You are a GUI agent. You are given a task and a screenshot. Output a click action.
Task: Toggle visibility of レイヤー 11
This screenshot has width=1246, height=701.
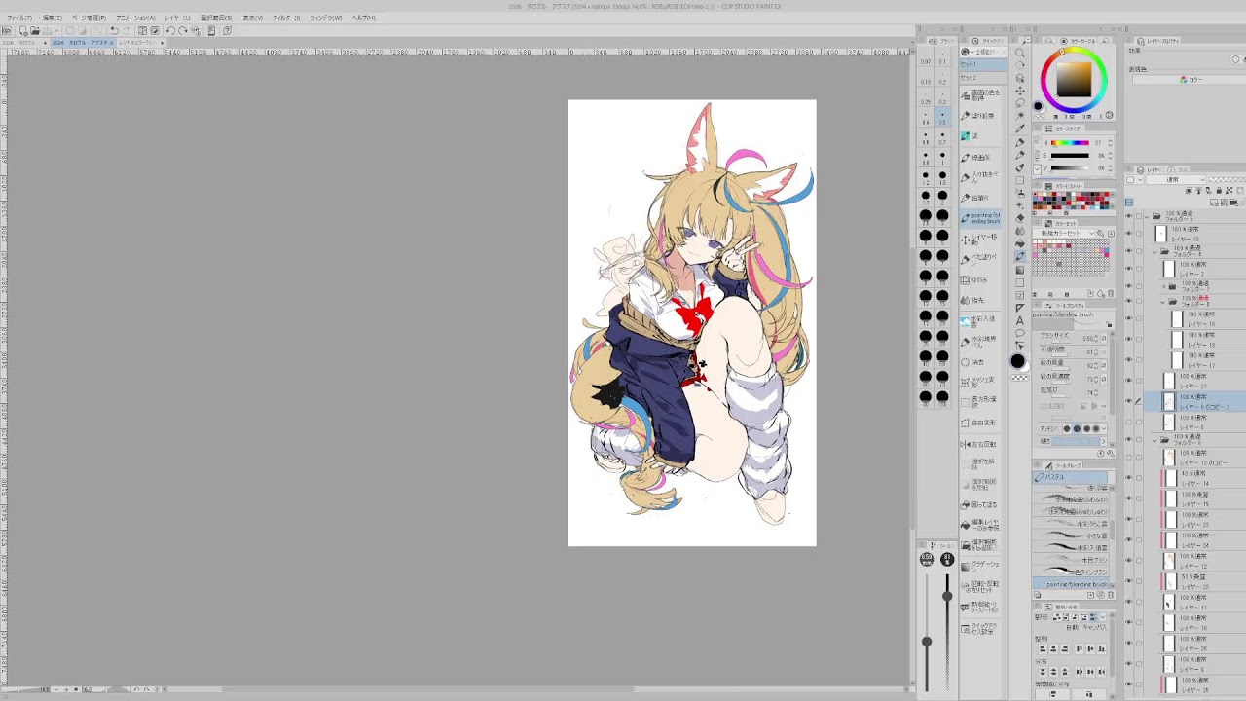coord(1128,602)
